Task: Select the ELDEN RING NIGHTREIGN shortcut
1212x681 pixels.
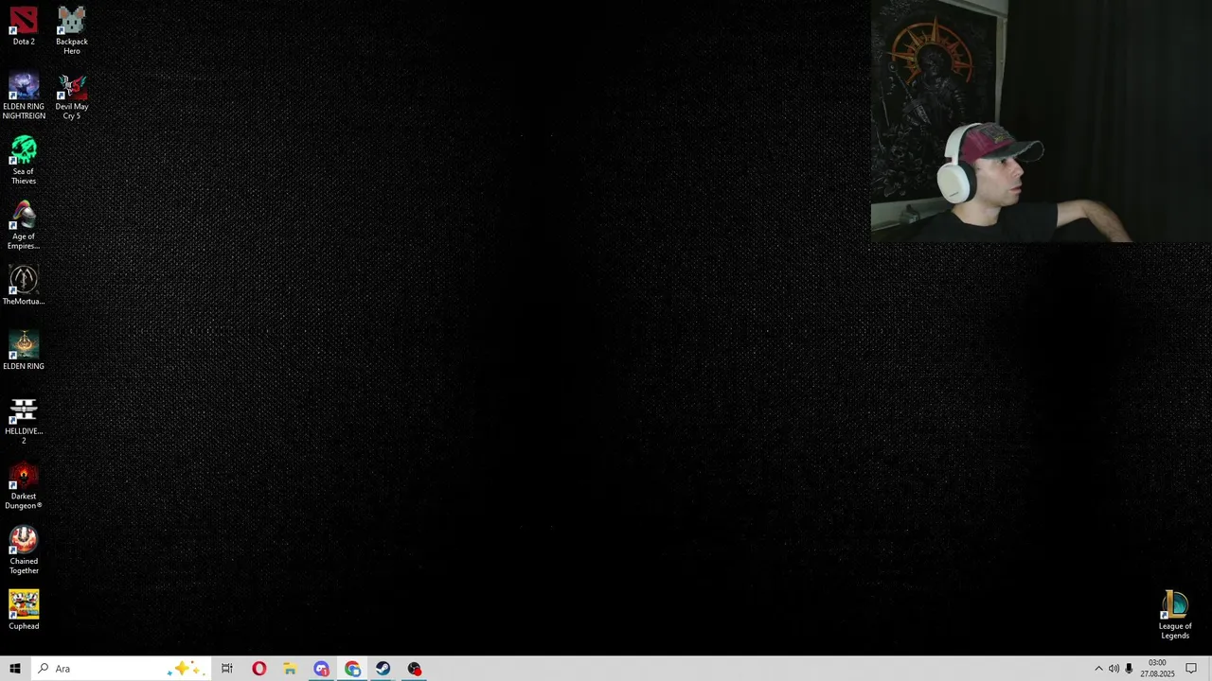Action: [24, 96]
